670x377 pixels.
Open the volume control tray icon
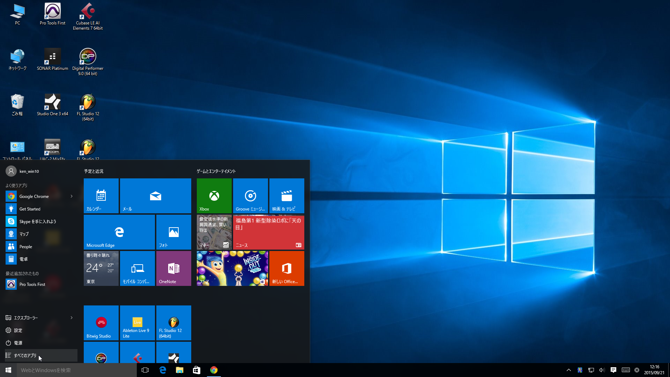(602, 370)
